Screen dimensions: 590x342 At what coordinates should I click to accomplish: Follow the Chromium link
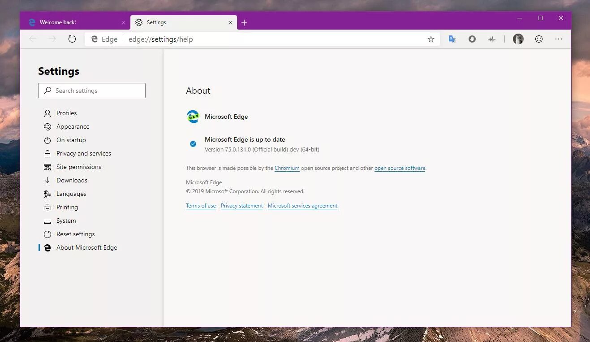pyautogui.click(x=287, y=168)
